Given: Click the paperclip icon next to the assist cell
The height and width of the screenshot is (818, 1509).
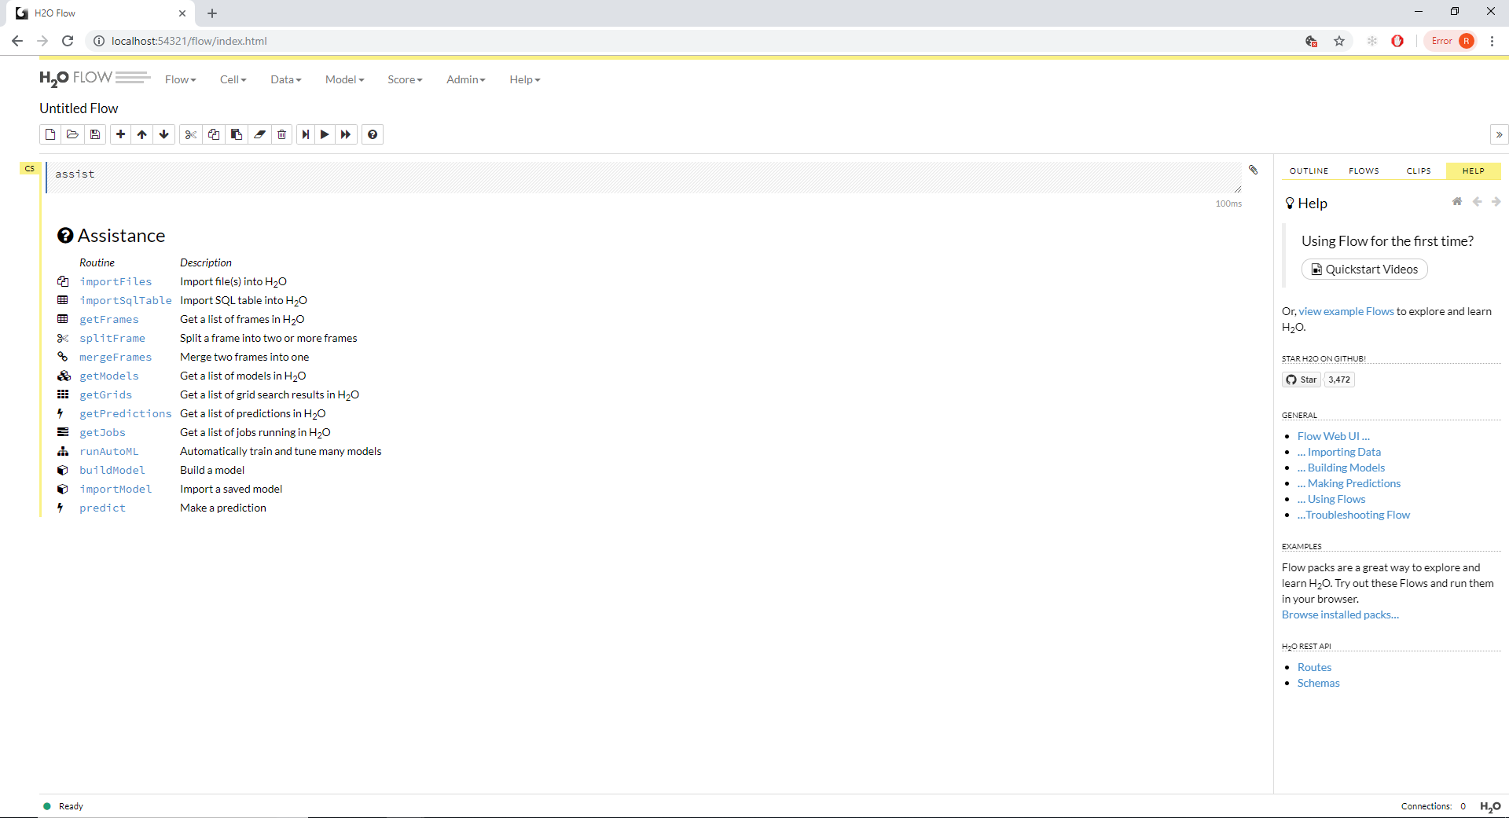Looking at the screenshot, I should click(1254, 170).
